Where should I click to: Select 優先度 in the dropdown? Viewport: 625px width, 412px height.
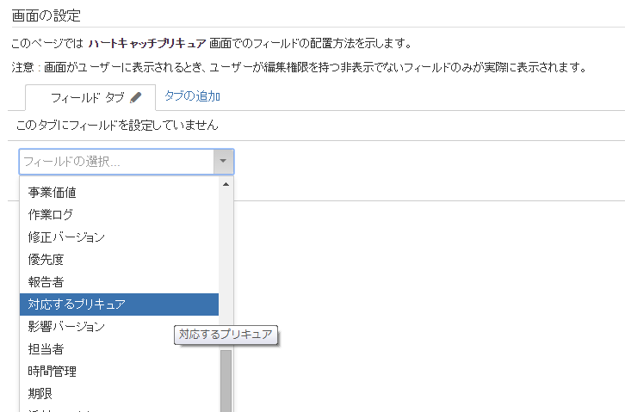[119, 260]
